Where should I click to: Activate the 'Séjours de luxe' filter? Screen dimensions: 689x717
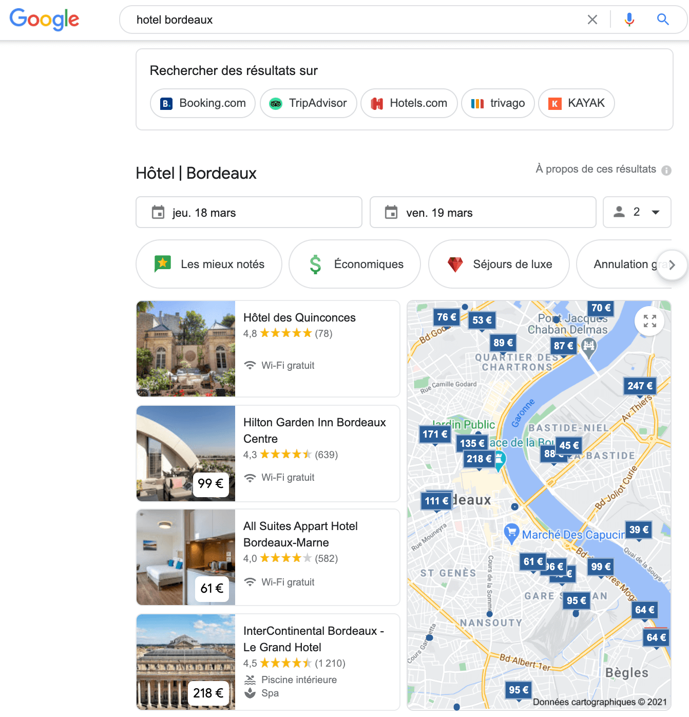[498, 264]
